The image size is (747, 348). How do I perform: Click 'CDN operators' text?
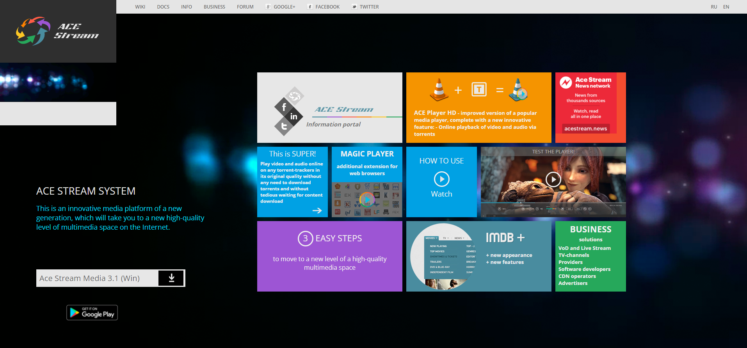[x=577, y=276]
